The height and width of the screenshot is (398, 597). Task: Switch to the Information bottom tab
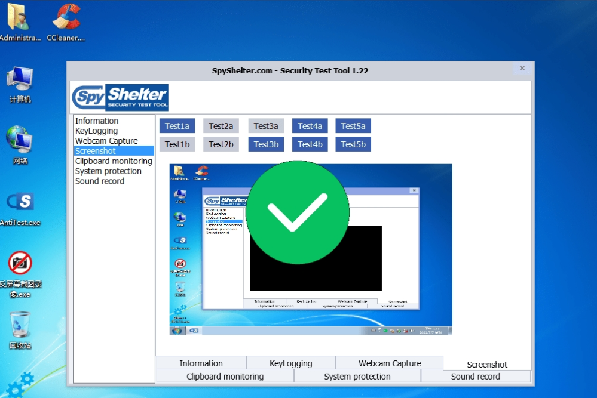pyautogui.click(x=201, y=363)
